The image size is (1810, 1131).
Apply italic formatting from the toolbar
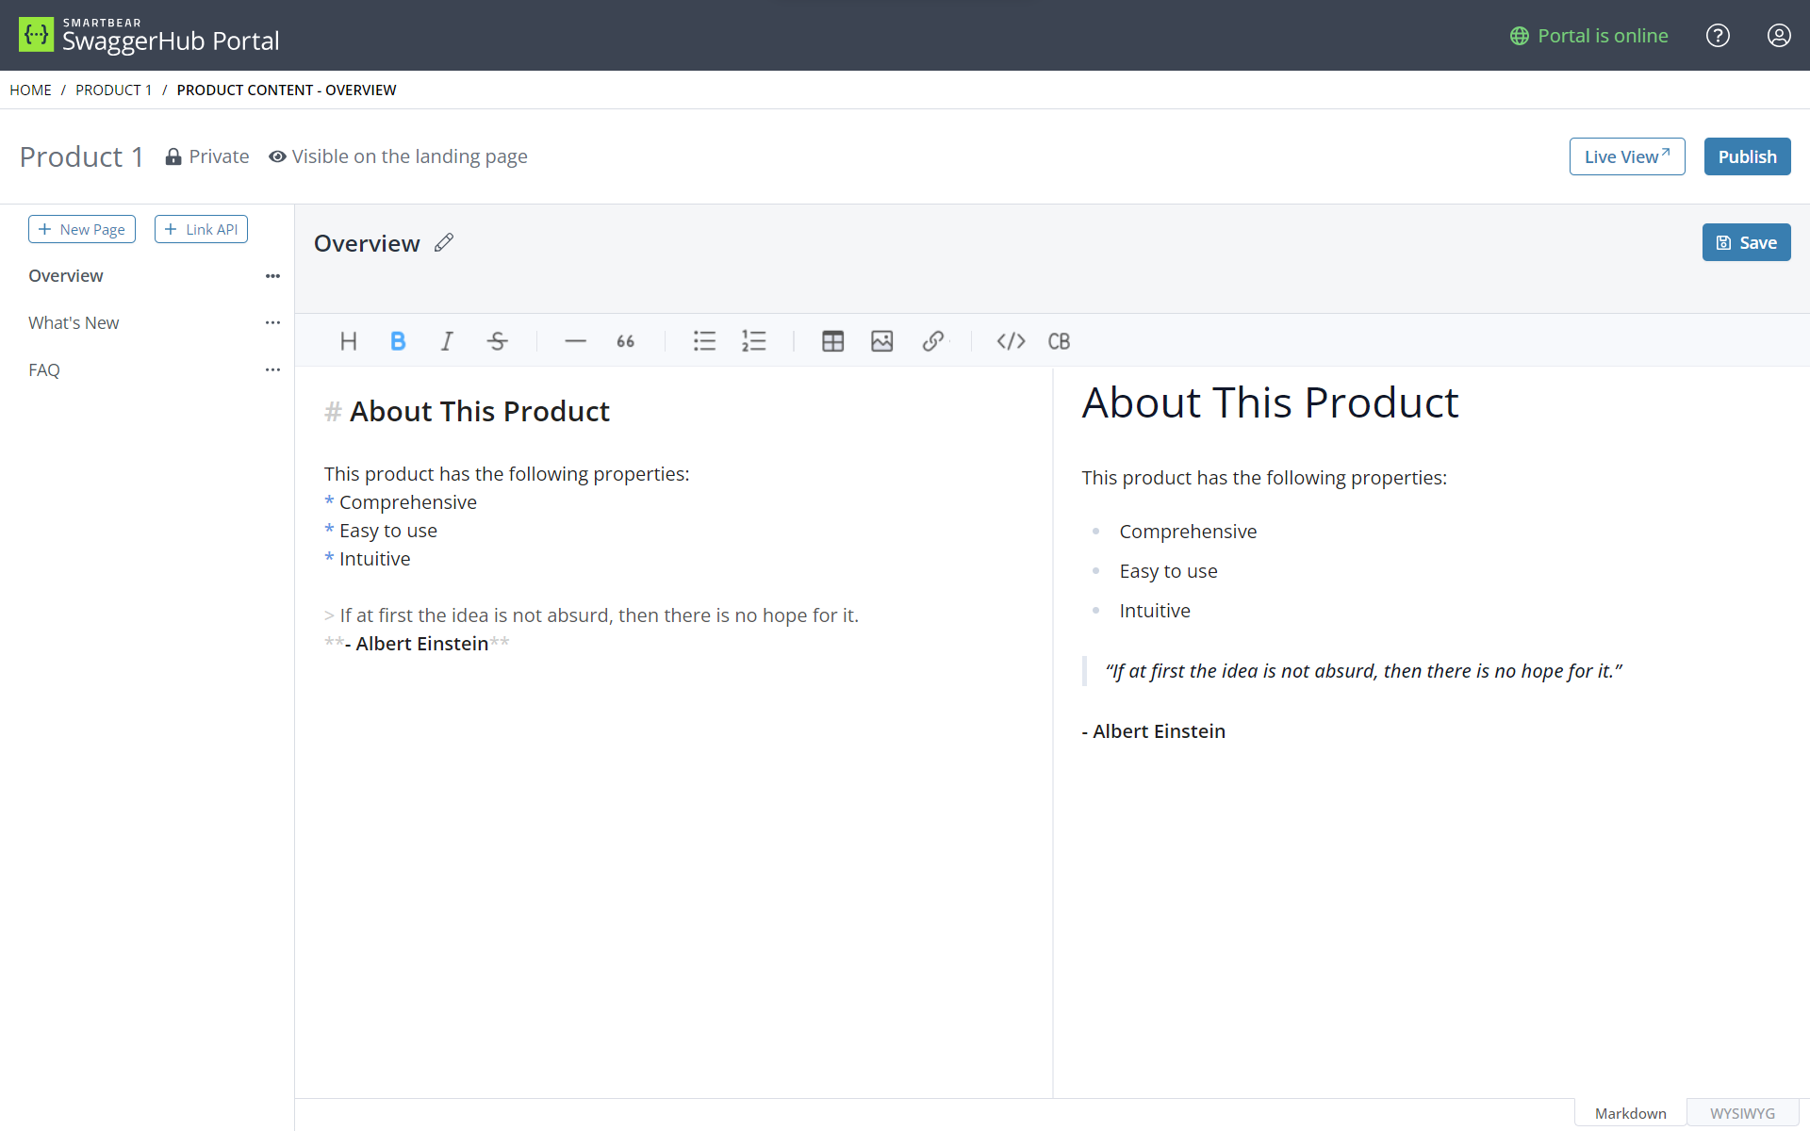pos(447,341)
